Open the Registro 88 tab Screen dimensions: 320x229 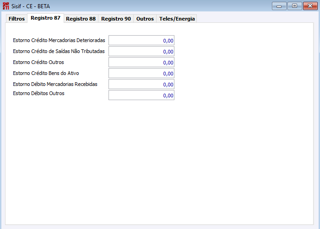tap(81, 19)
